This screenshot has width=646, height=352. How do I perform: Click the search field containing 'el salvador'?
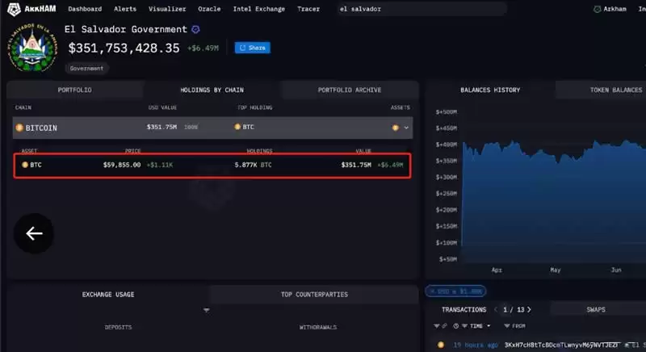tap(420, 9)
